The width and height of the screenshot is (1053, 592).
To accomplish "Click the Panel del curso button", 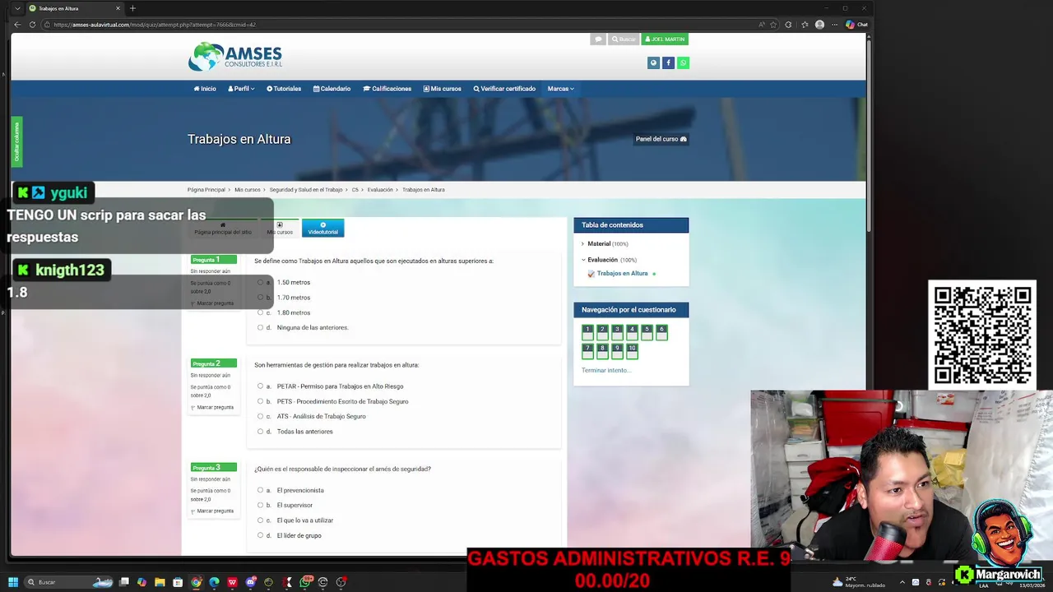I will click(661, 139).
